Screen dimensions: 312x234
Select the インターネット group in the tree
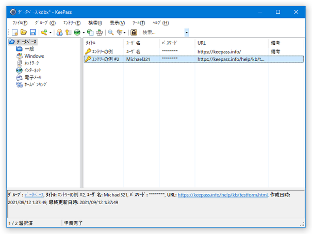(x=32, y=70)
